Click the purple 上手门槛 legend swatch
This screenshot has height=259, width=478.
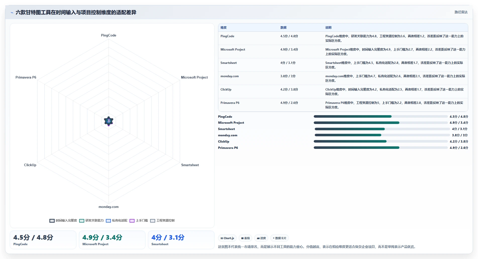click(x=132, y=221)
